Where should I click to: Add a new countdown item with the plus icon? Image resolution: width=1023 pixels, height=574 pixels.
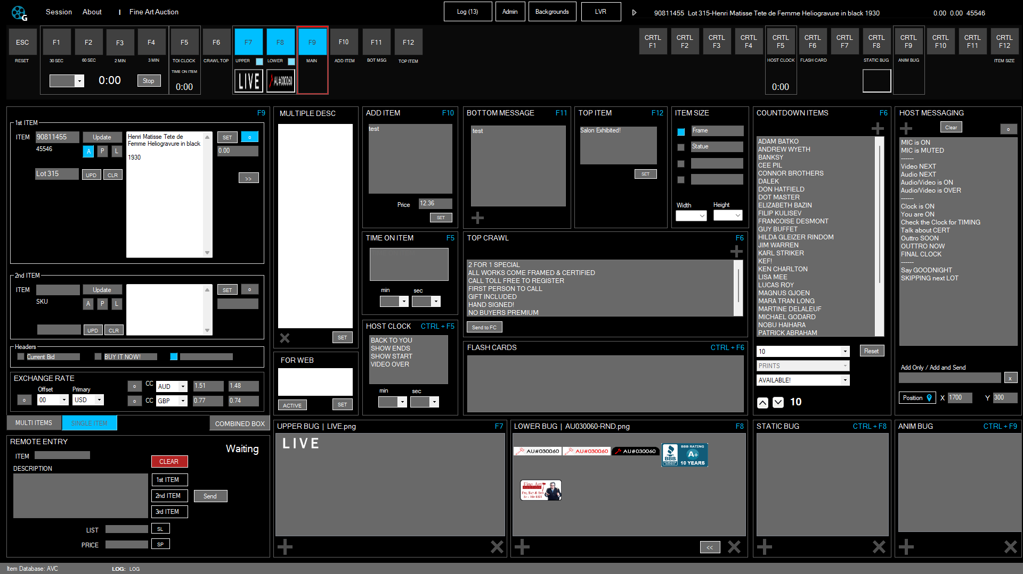tap(878, 128)
